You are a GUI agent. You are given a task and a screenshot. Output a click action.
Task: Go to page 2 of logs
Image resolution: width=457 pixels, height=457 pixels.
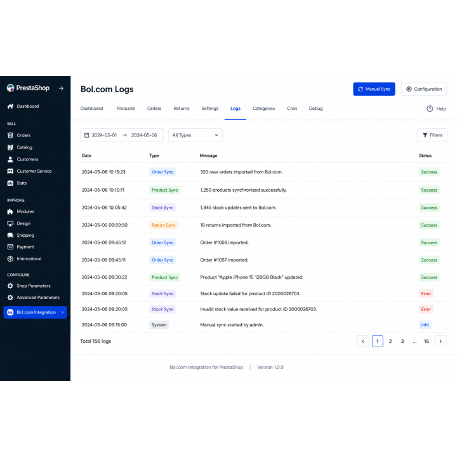click(x=390, y=341)
